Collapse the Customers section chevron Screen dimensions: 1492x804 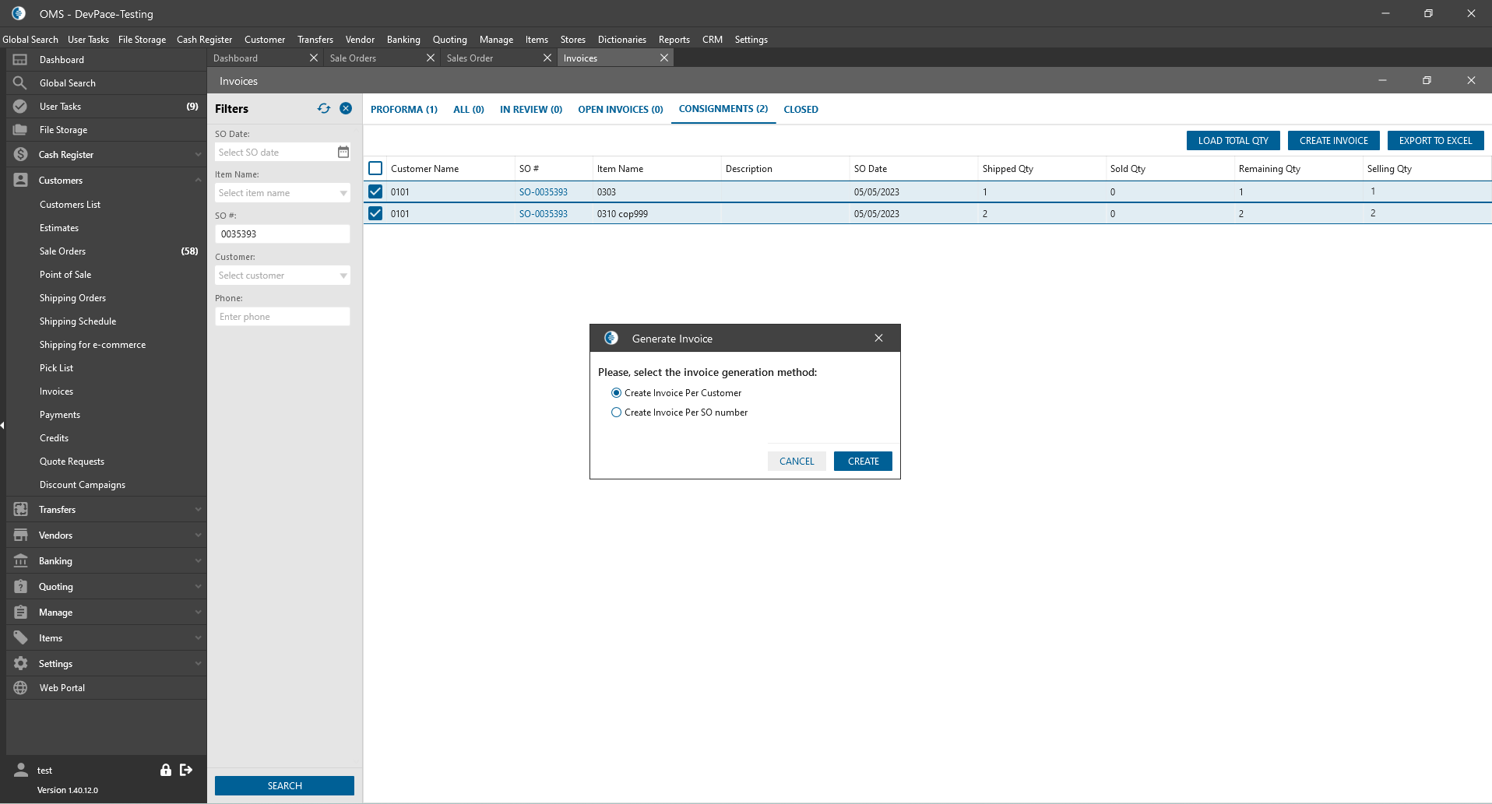[198, 181]
